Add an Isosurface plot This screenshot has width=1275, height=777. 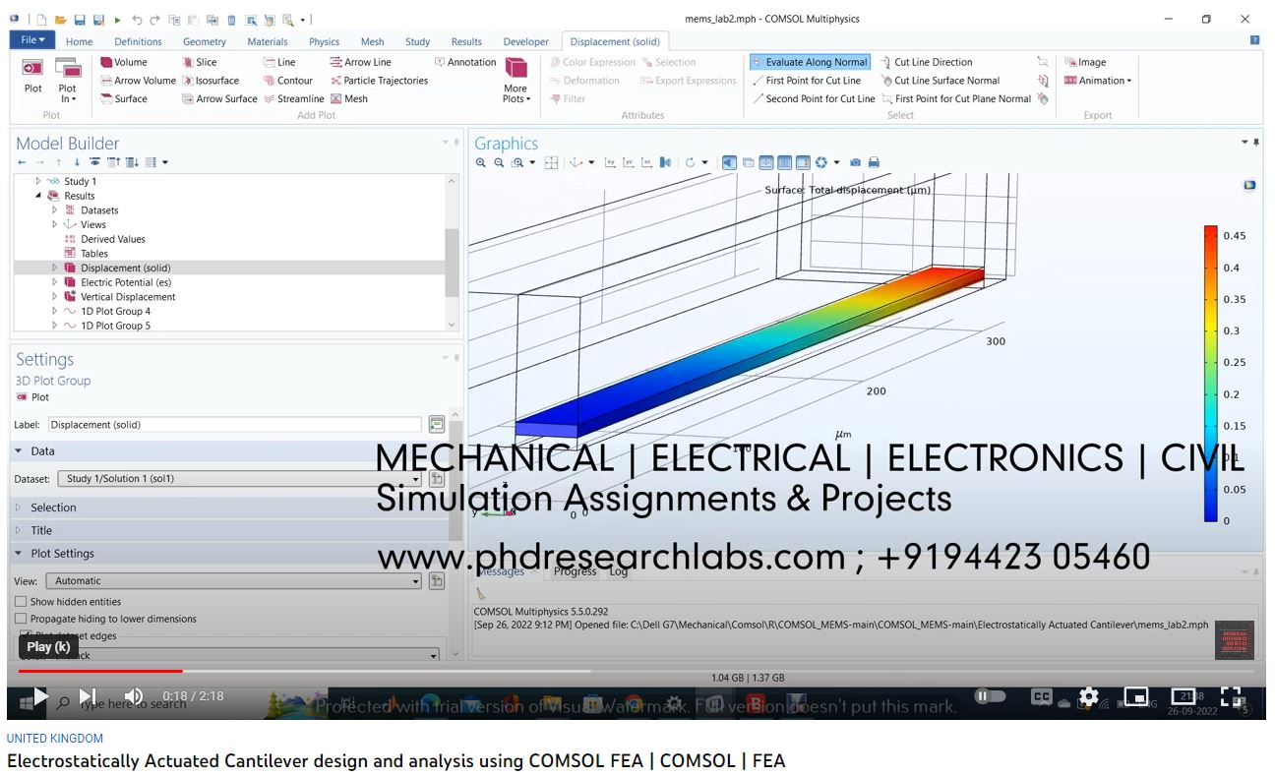[x=211, y=81]
